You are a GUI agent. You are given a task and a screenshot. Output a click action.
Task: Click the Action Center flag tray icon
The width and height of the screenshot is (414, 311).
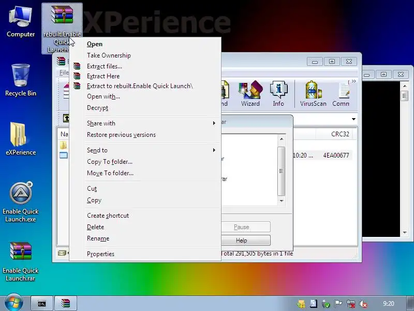[x=338, y=304]
